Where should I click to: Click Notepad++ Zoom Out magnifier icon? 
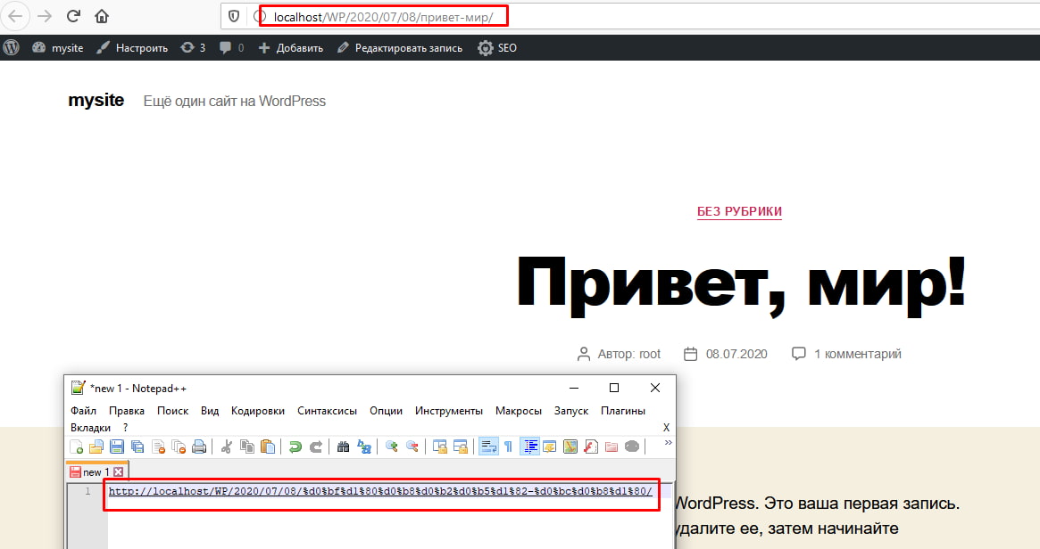click(x=412, y=447)
